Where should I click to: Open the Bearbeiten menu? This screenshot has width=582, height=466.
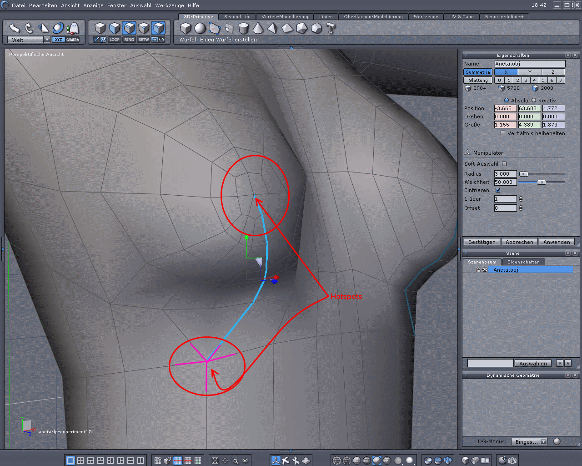[43, 5]
